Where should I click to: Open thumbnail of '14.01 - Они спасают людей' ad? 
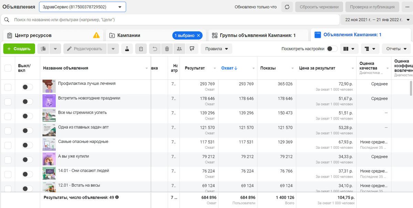pos(49,174)
